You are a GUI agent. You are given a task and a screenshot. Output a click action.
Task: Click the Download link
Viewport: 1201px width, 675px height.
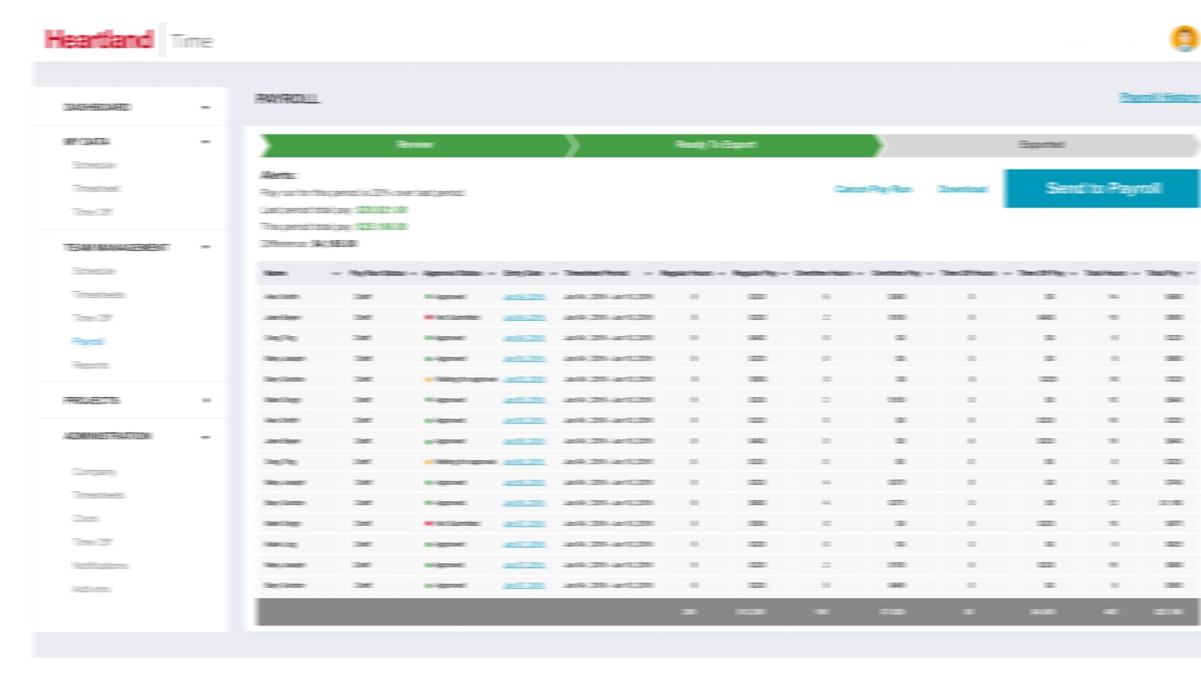tap(962, 189)
